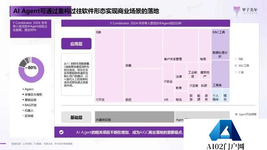Select the 金融 treemap block
Screen dimensions: 267x150
[x=143, y=49]
